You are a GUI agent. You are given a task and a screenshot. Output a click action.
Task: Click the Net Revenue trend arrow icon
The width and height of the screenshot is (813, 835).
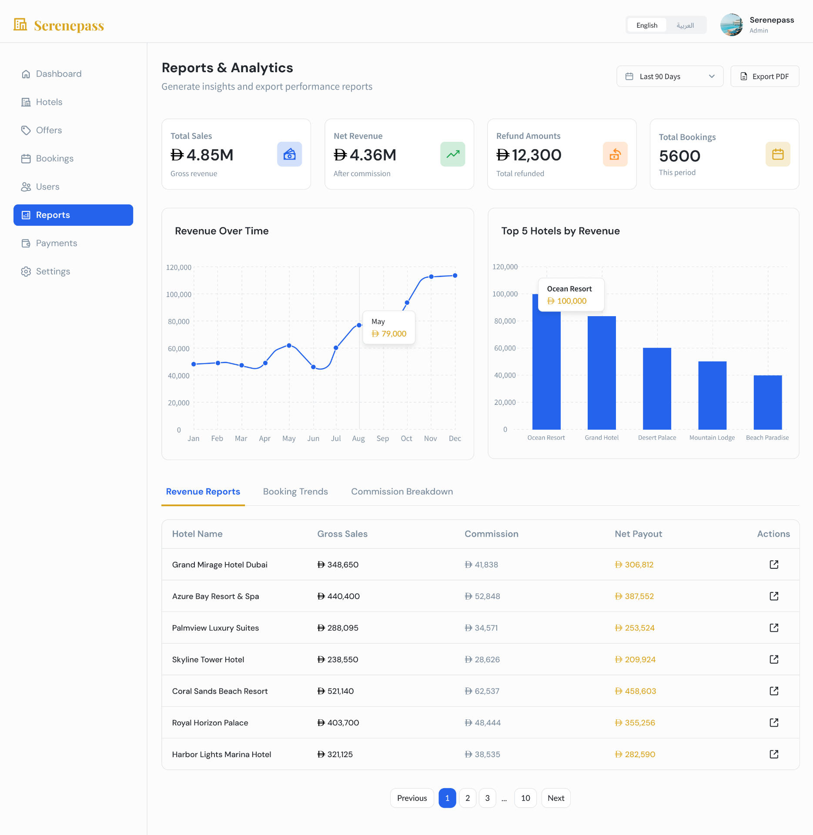(453, 154)
